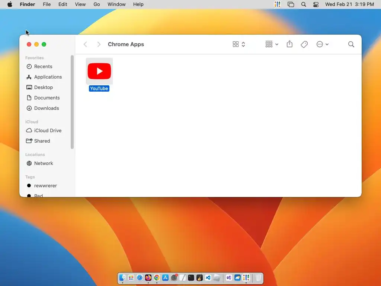Open App Store from the Dock

pos(165,277)
